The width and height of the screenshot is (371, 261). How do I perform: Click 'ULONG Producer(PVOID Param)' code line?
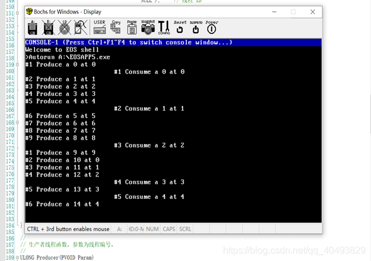coord(57,257)
